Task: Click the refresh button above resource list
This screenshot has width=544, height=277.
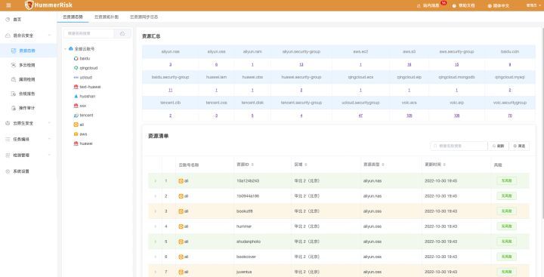Action: [x=498, y=146]
